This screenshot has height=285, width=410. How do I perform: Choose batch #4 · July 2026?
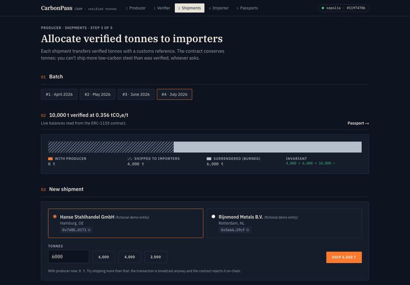[174, 95]
